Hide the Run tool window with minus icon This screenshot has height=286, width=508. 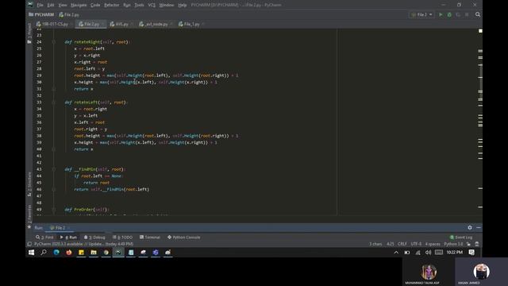(x=479, y=228)
